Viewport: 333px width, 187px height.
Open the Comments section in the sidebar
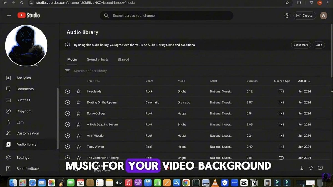[25, 89]
